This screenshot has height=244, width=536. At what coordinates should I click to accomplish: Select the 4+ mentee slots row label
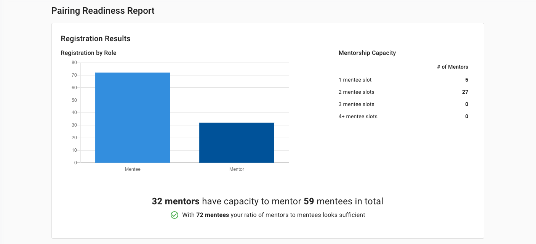[358, 116]
